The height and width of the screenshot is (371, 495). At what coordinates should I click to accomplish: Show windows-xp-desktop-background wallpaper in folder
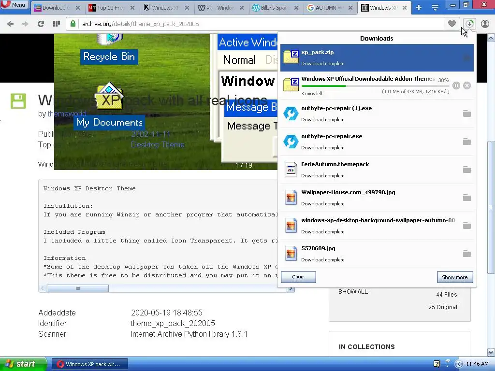coord(467,226)
